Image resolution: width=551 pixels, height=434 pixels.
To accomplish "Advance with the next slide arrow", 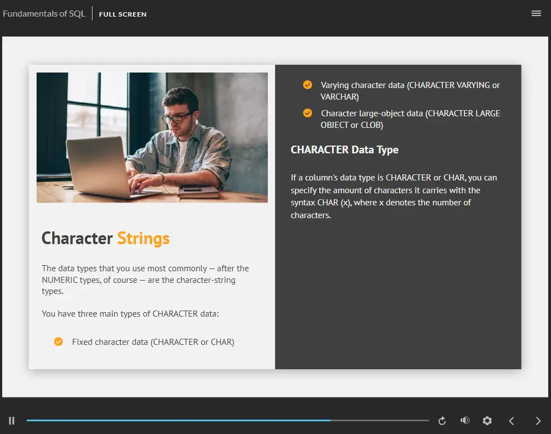I will (x=538, y=421).
